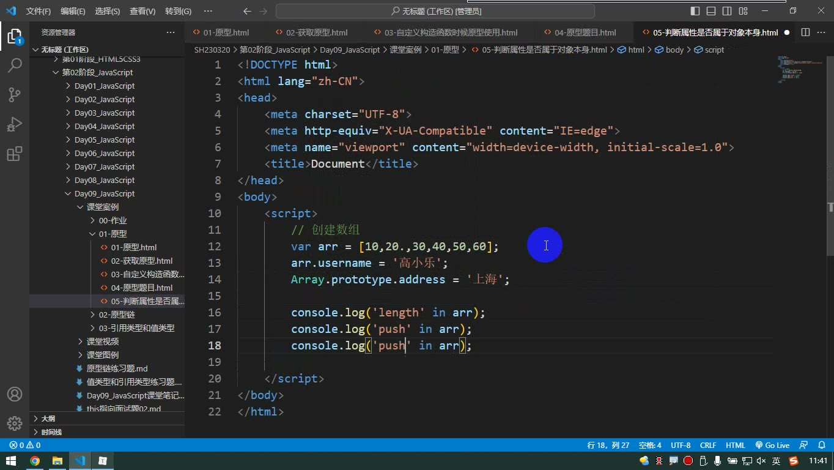Open the Manage gear icon
The image size is (834, 470).
coord(15,423)
